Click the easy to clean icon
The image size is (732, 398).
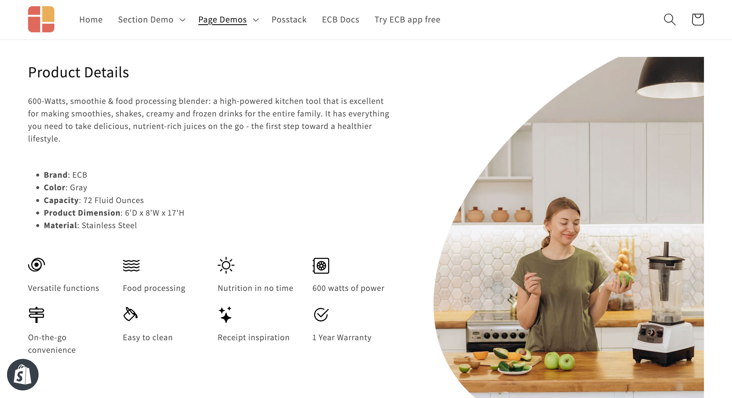click(130, 314)
